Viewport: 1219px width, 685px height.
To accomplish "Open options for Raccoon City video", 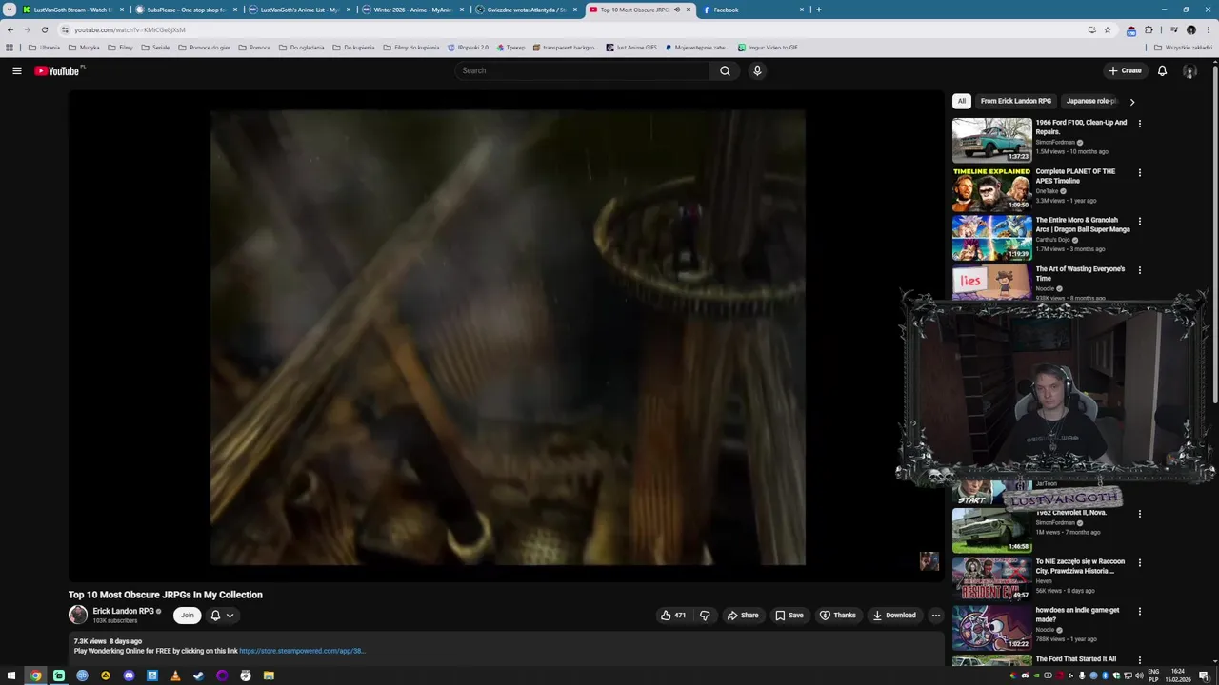I will pyautogui.click(x=1139, y=563).
